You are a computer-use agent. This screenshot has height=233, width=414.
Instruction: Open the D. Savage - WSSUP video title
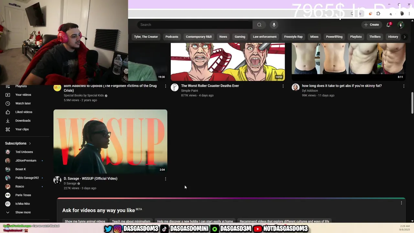tap(91, 179)
